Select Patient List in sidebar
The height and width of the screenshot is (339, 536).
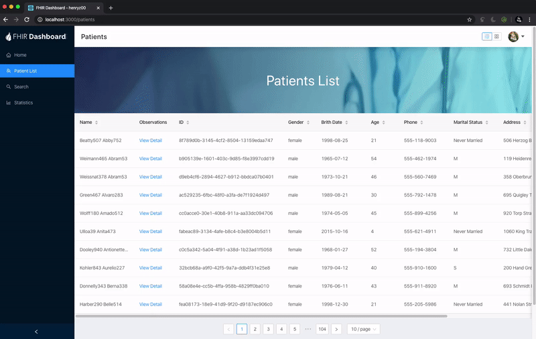tap(37, 71)
